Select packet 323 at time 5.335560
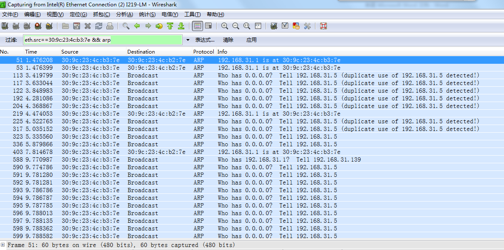This screenshot has height=250, width=504. [252, 137]
